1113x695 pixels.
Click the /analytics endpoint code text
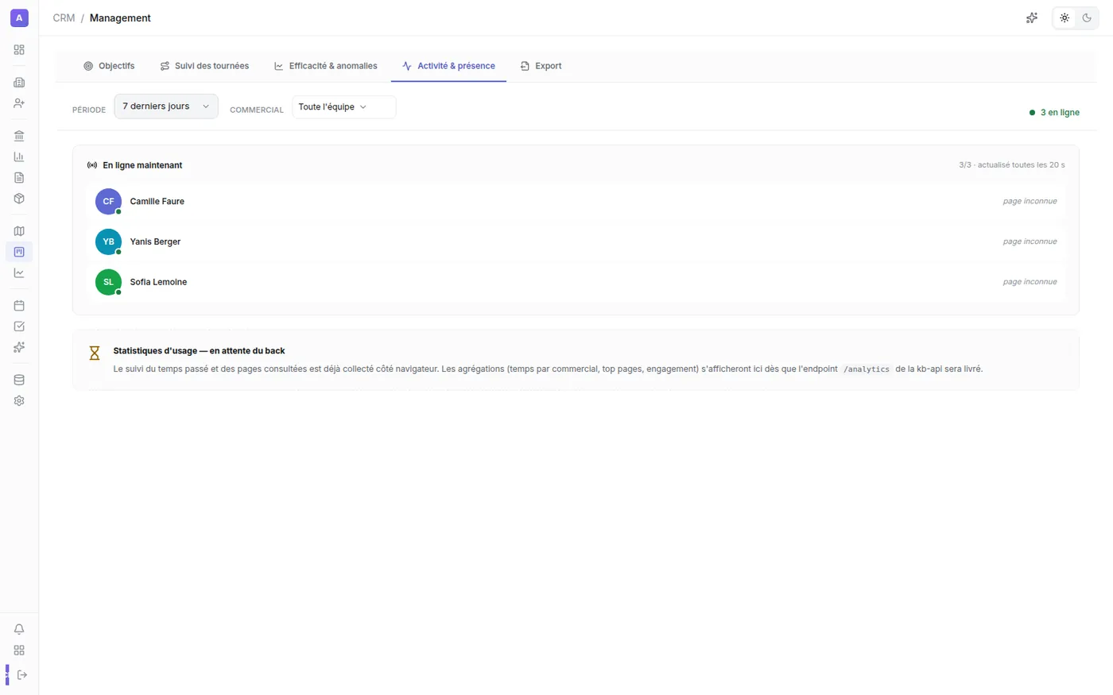coord(867,369)
